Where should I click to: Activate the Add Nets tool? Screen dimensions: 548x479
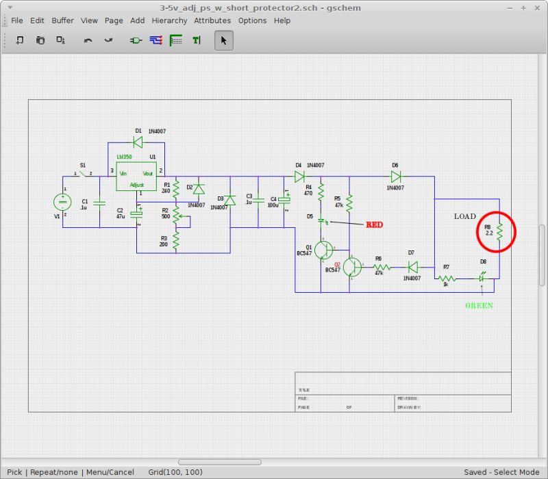pos(155,40)
